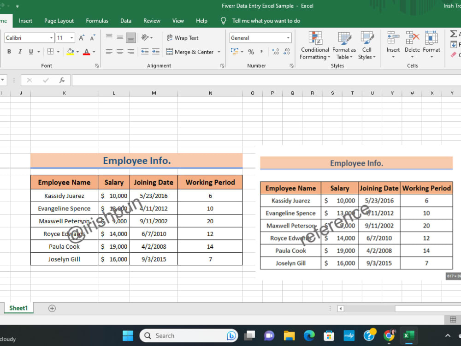
Task: Open Help tab
Action: (202, 21)
